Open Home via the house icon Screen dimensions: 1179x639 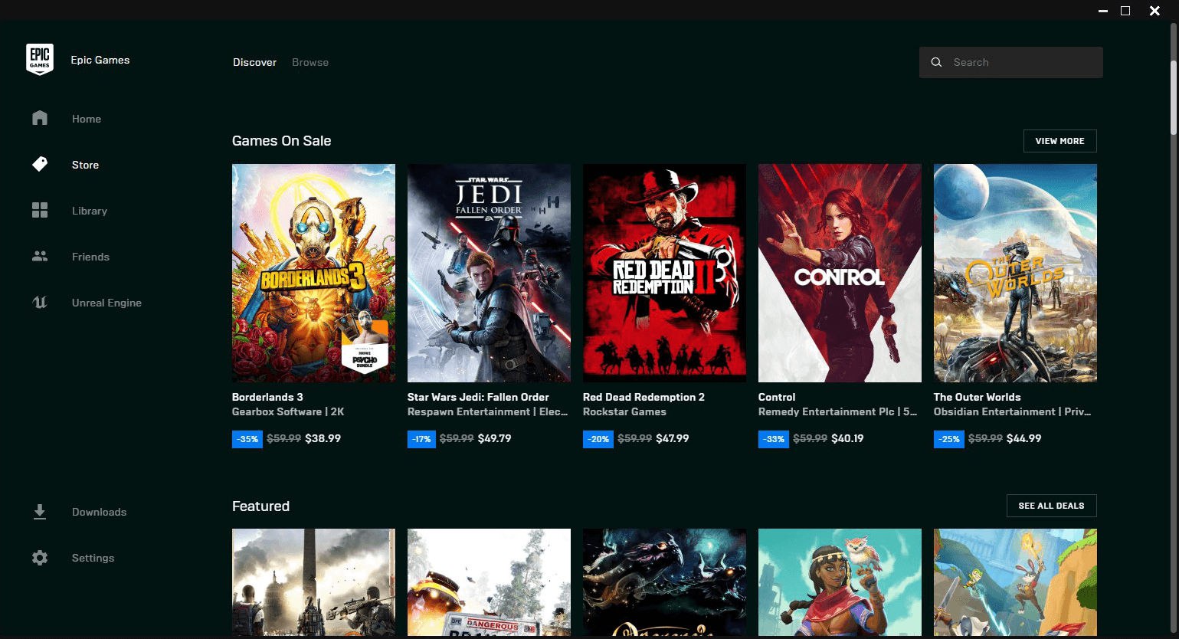coord(40,118)
